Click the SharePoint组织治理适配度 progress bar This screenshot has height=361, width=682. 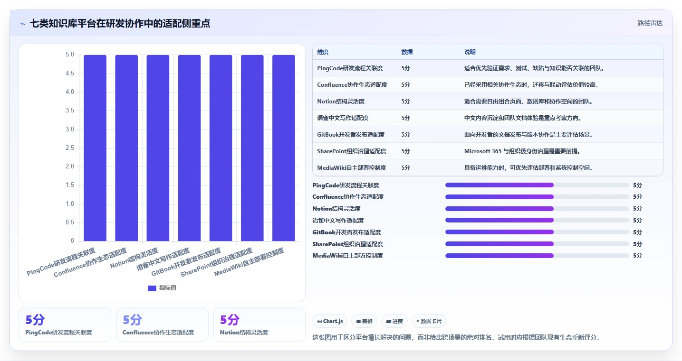[x=537, y=244]
